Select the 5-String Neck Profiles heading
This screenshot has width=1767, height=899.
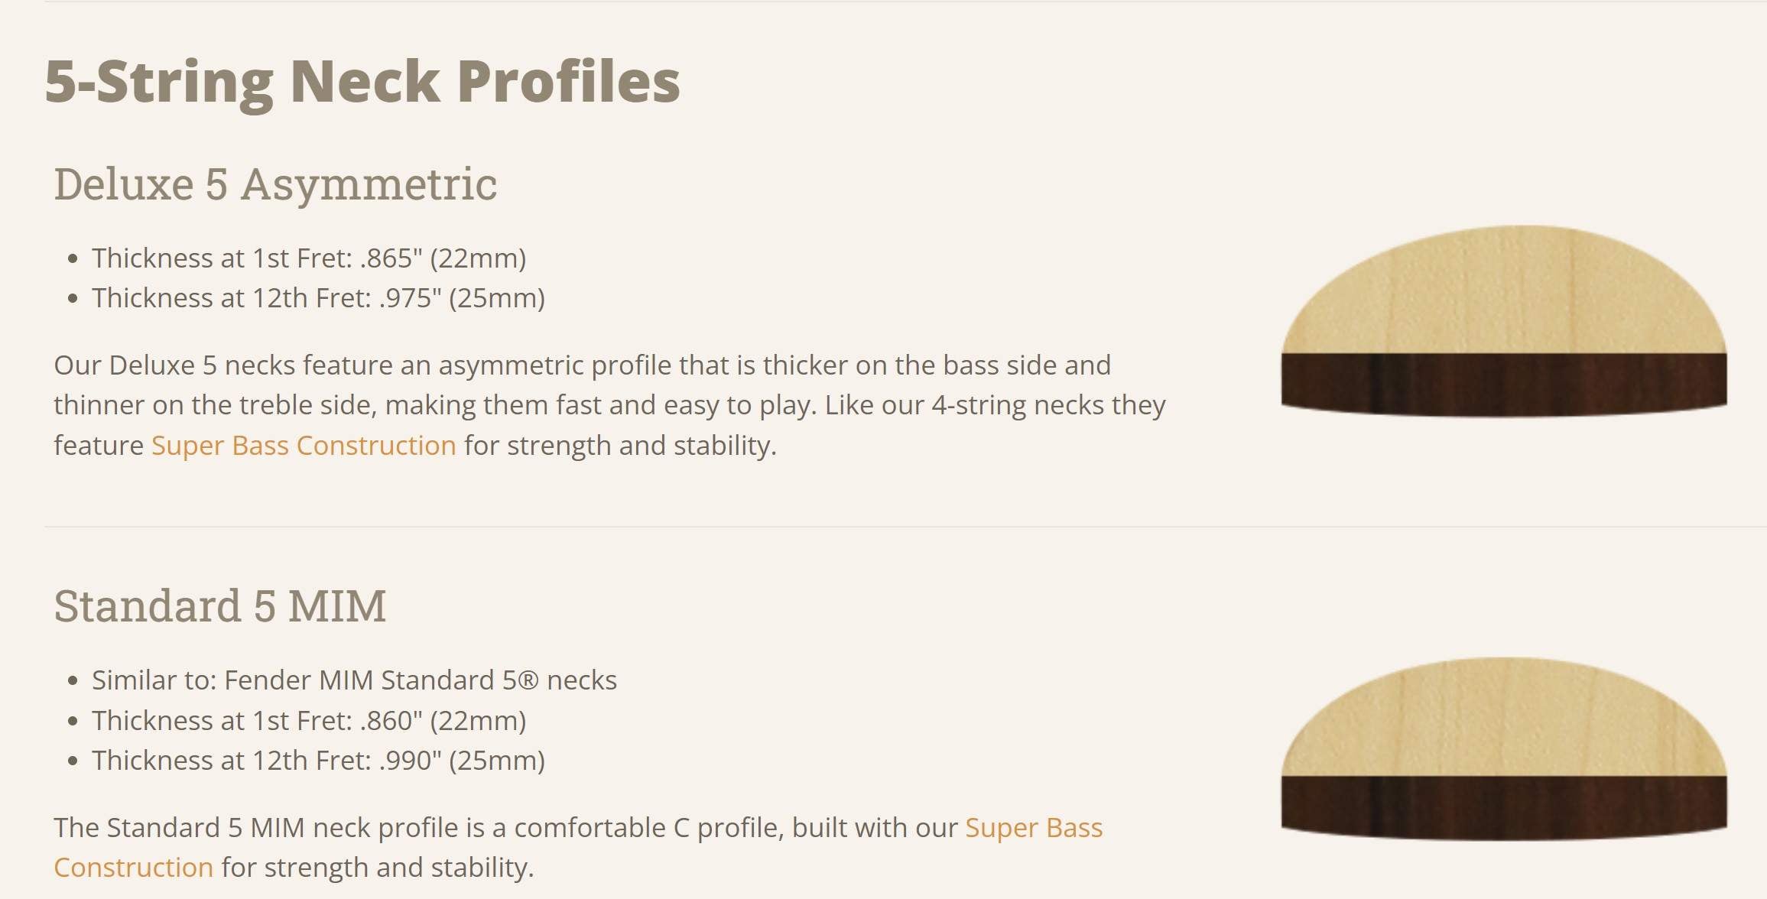tap(362, 82)
